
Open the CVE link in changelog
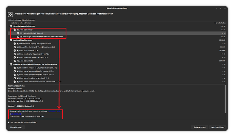(x=54, y=111)
